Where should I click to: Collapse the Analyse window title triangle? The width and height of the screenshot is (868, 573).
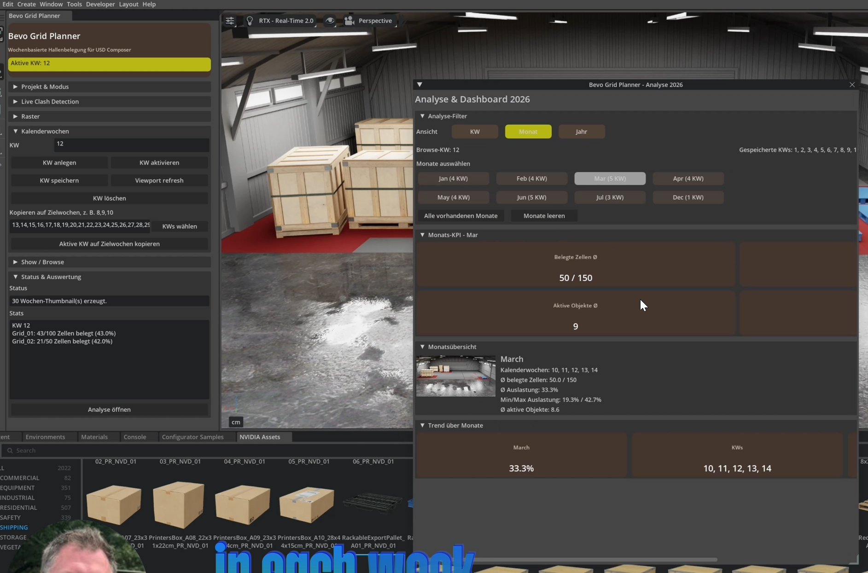[x=419, y=85]
